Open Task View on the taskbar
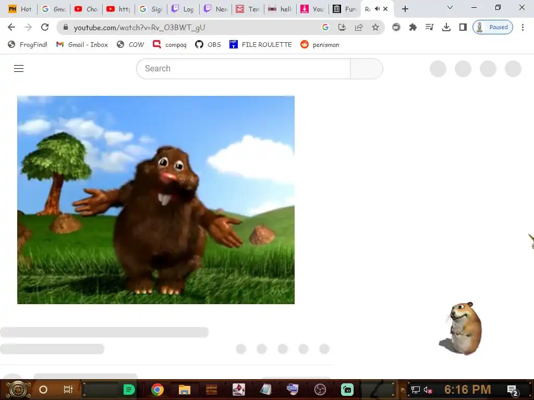The image size is (534, 400). (x=68, y=390)
